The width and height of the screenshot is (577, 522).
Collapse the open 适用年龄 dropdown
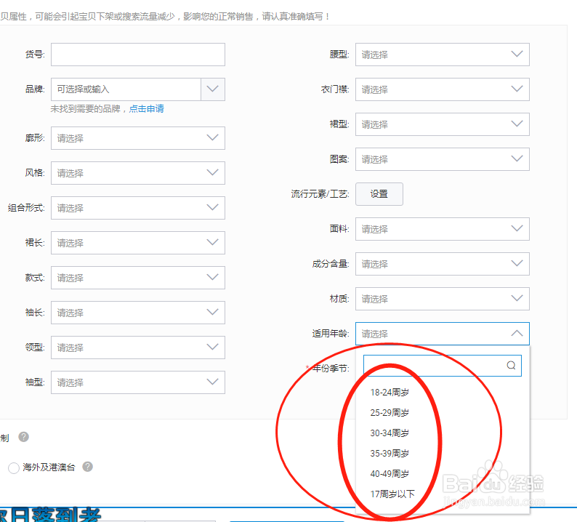tap(443, 334)
